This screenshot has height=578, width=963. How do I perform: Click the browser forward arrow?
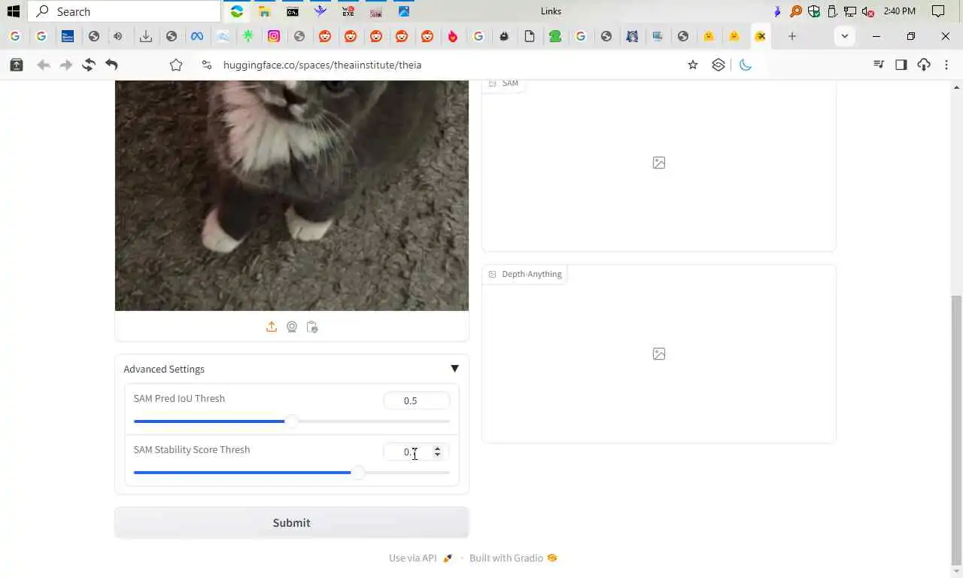[66, 65]
